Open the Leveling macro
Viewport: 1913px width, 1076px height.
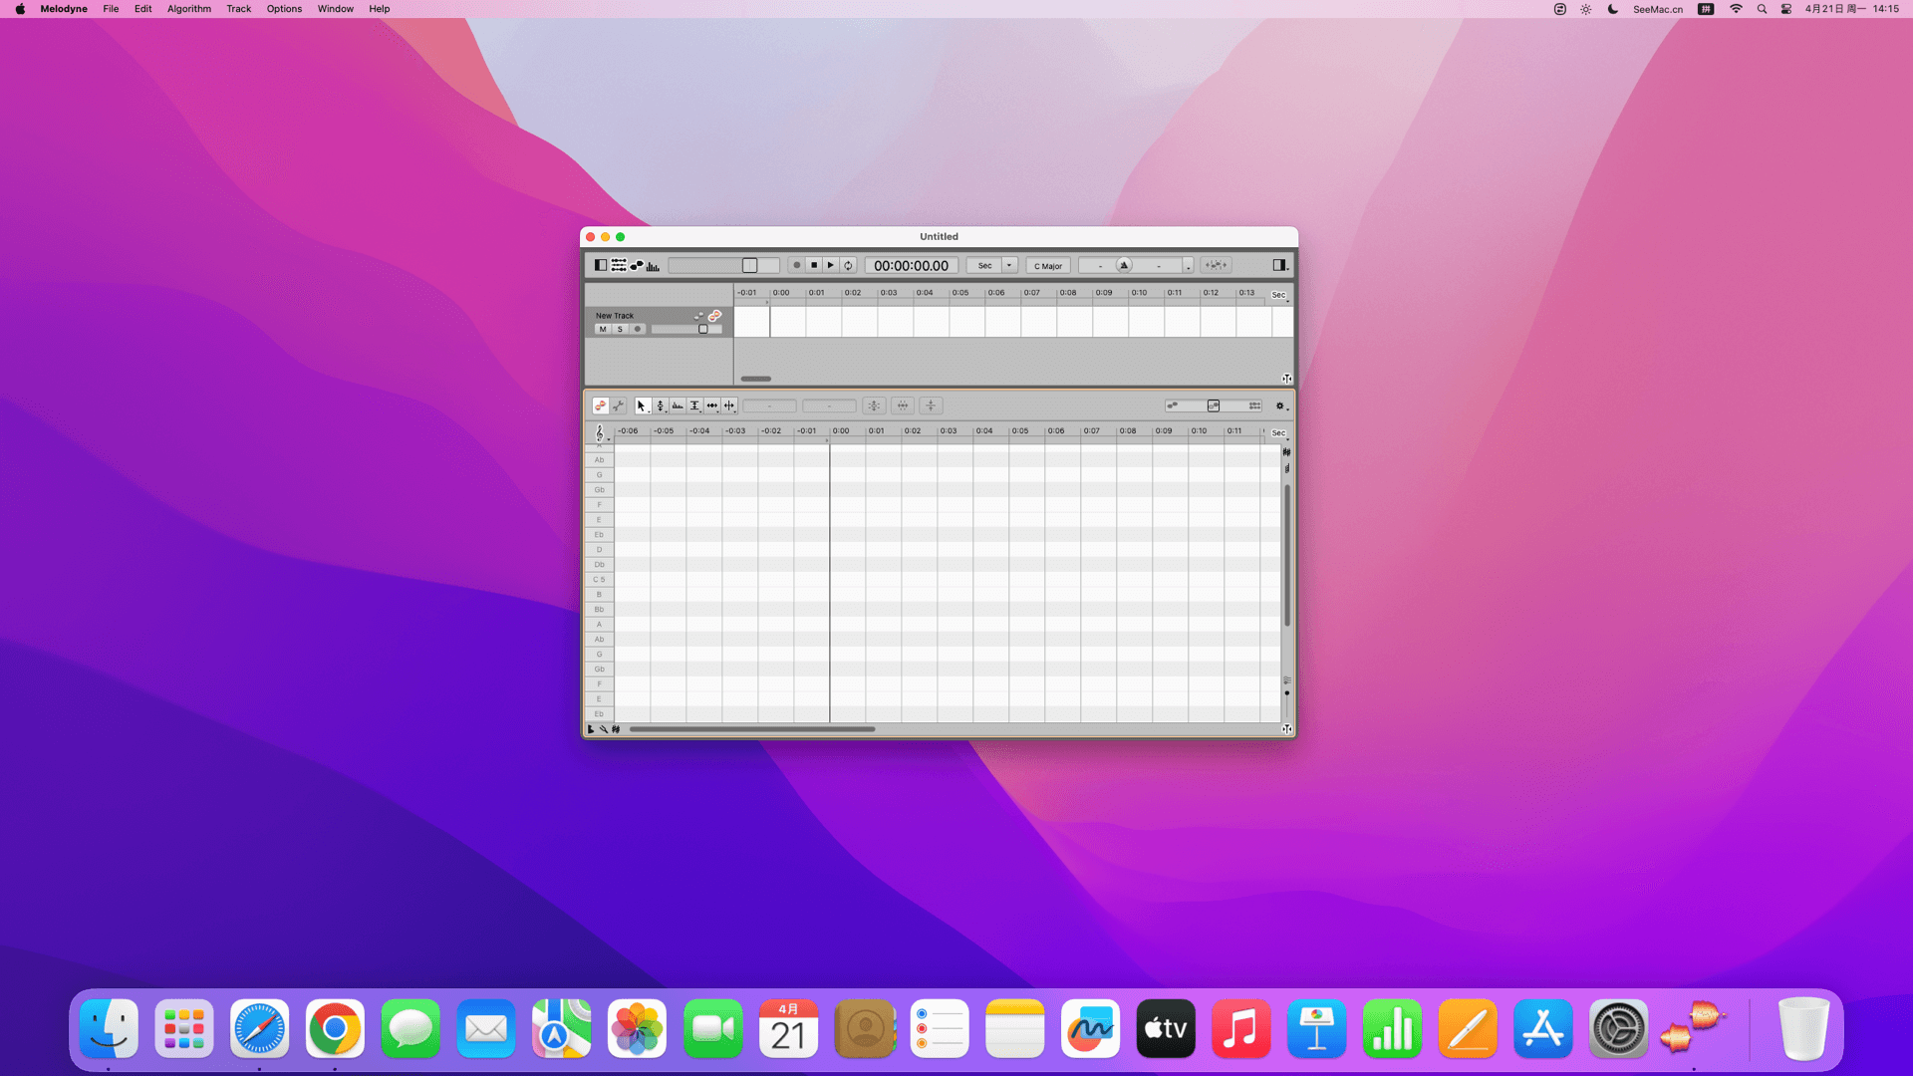click(x=931, y=405)
